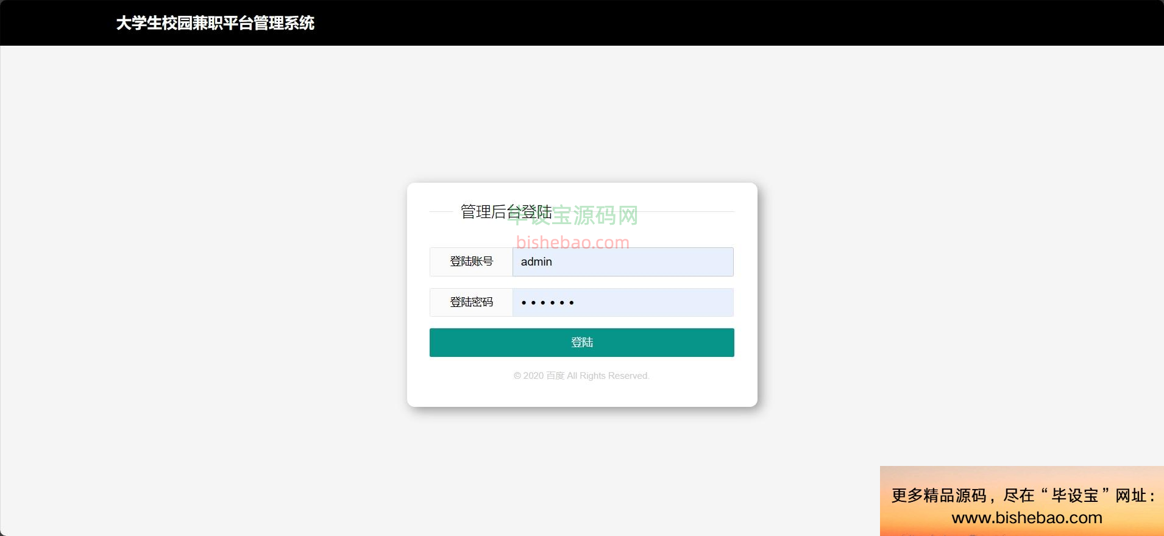Image resolution: width=1164 pixels, height=536 pixels.
Task: Focus the 登陆账号 input containing admin
Action: [x=623, y=262]
